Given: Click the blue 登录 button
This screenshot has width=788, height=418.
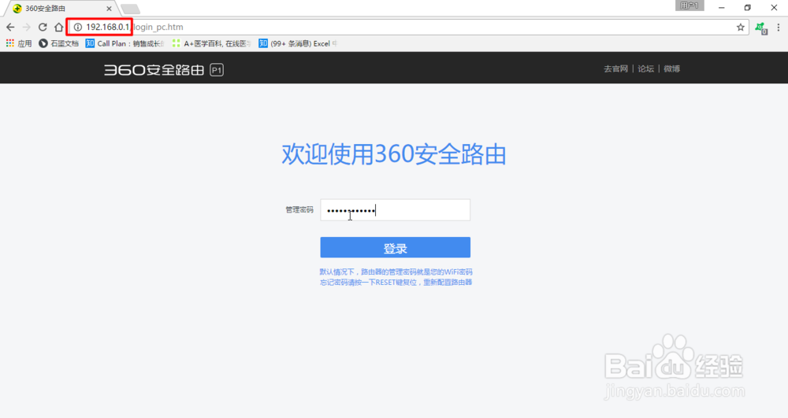Looking at the screenshot, I should 395,247.
